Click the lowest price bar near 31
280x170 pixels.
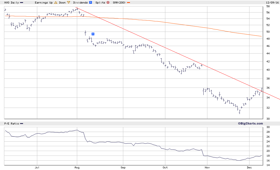pos(240,112)
